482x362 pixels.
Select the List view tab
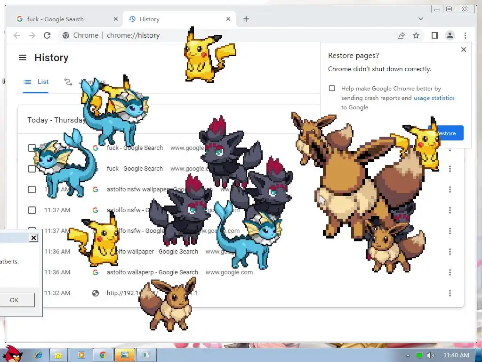point(36,82)
